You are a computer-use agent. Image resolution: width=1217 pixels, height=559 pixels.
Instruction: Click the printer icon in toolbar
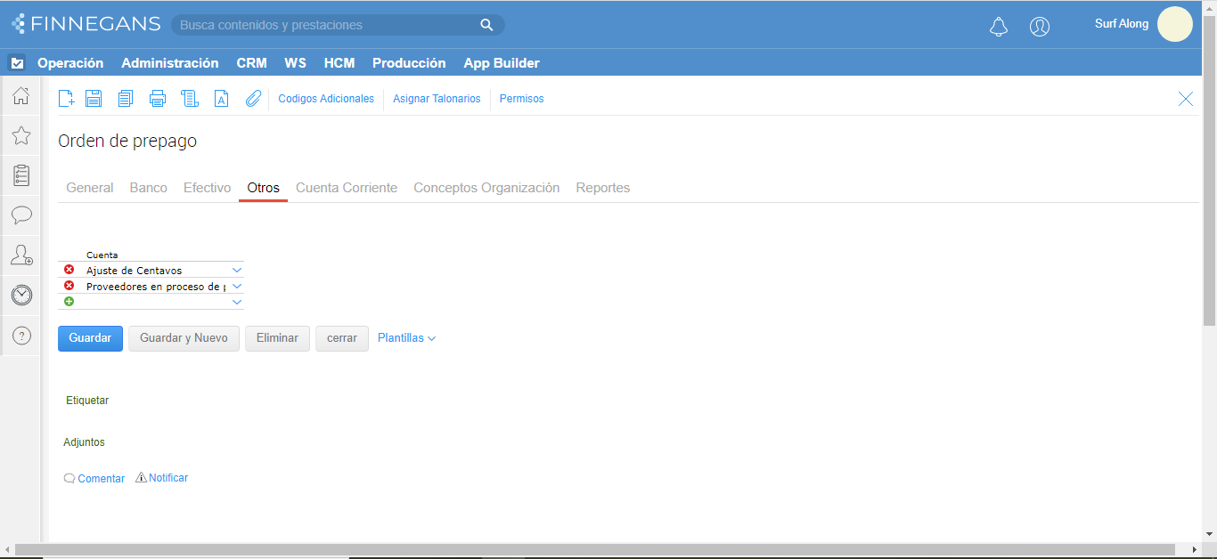[158, 99]
